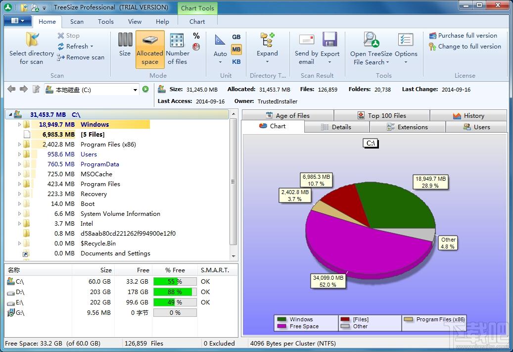Click the green go button beside path

[145, 89]
